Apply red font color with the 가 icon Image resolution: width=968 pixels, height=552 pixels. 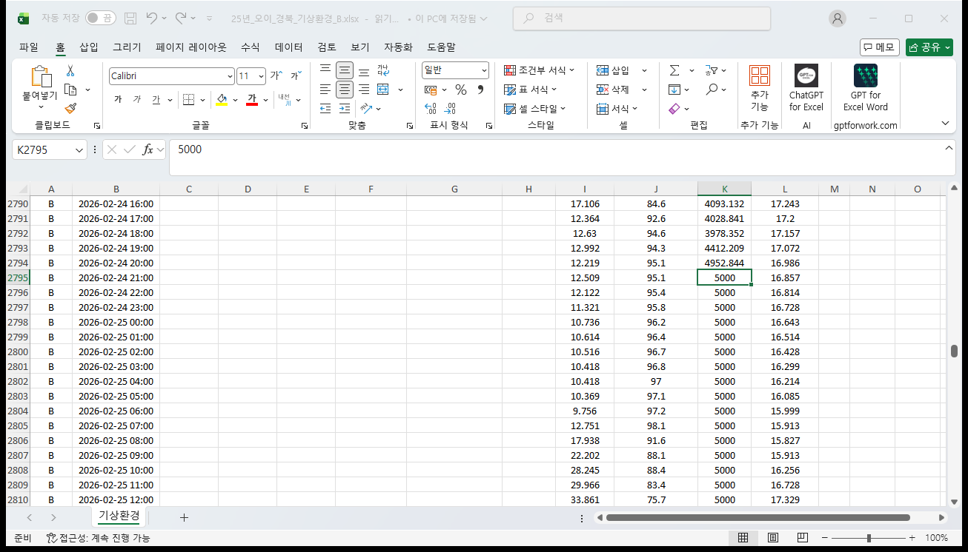252,100
